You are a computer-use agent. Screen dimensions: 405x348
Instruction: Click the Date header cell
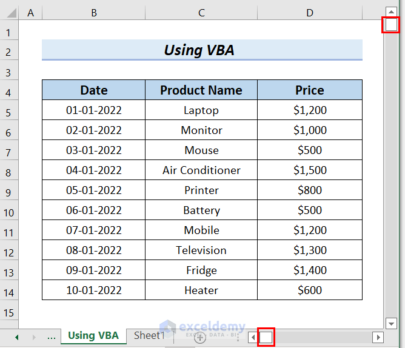tap(94, 90)
